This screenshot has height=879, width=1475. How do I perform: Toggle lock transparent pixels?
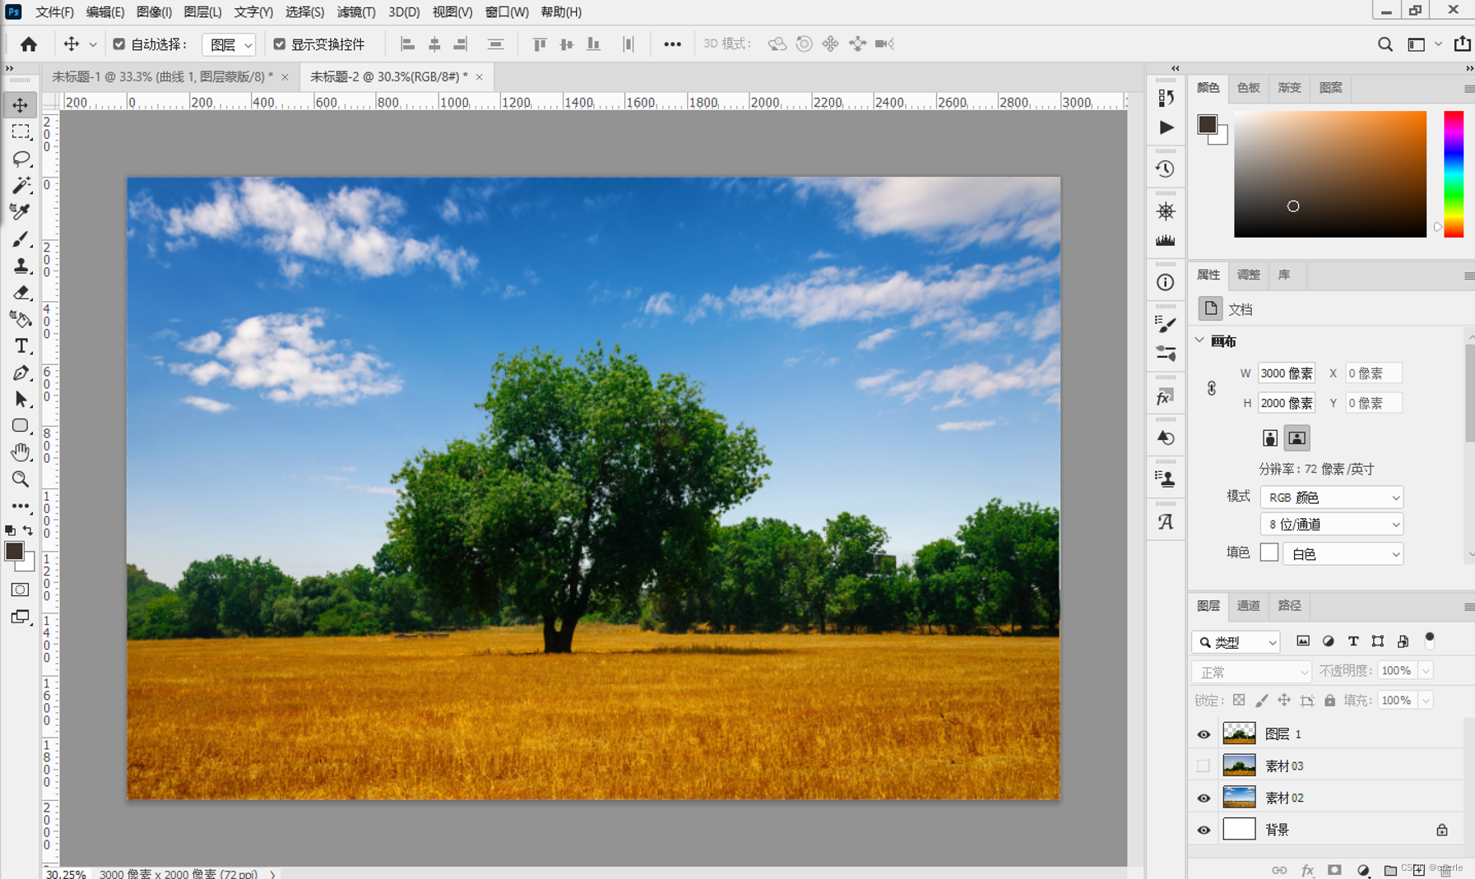click(1239, 701)
